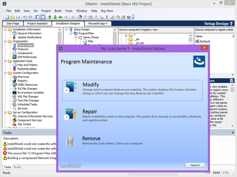
Task: Click the Setup Design help icon in header
Action: pyautogui.click(x=231, y=24)
